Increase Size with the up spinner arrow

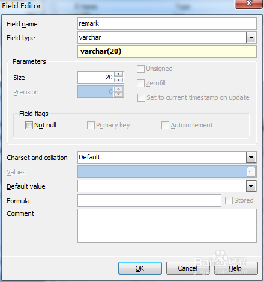[x=119, y=75]
